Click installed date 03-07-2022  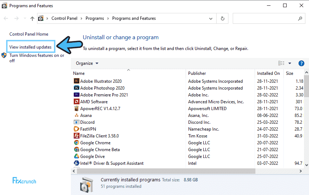pos(267,163)
